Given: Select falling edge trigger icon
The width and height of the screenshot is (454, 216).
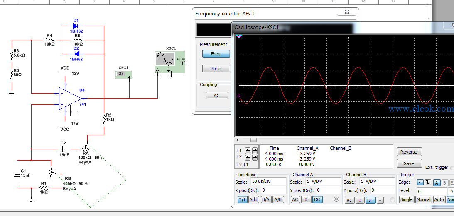Looking at the screenshot, I should [427, 182].
